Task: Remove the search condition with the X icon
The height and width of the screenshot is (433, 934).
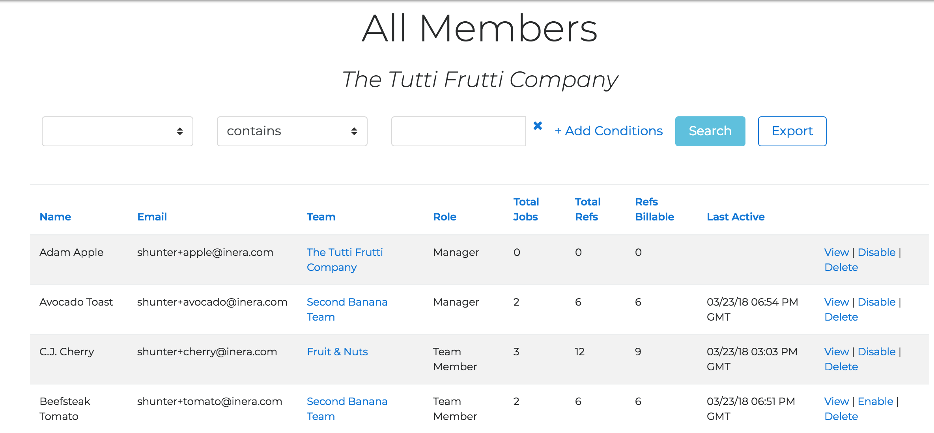Action: click(x=538, y=126)
